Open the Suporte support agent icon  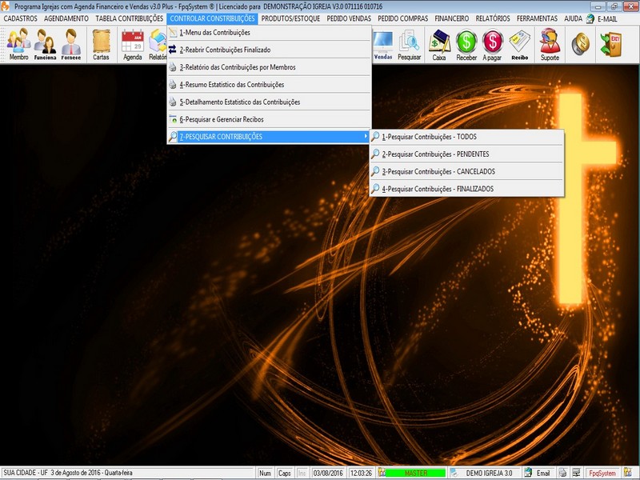[550, 44]
